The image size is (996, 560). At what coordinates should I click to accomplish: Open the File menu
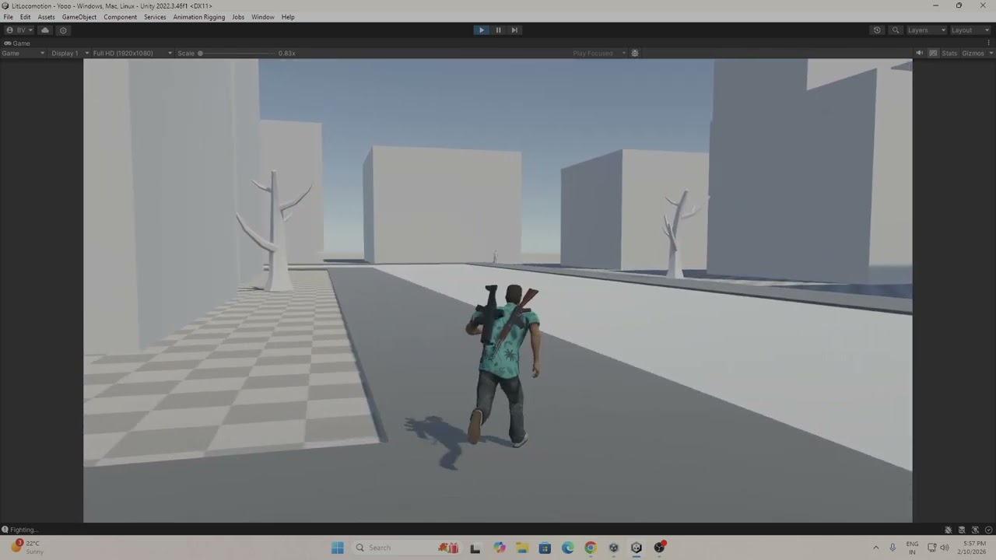[x=8, y=17]
